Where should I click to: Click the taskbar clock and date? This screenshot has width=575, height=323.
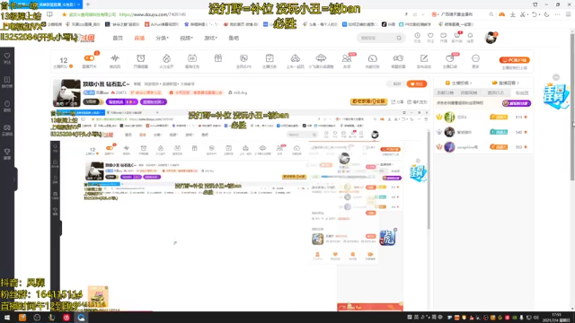pyautogui.click(x=557, y=318)
